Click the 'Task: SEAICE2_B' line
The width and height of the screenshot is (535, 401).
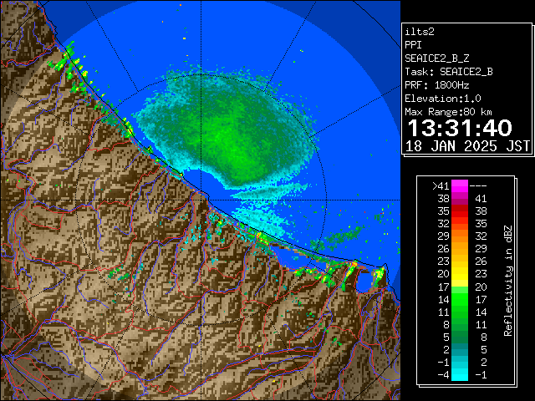(449, 72)
